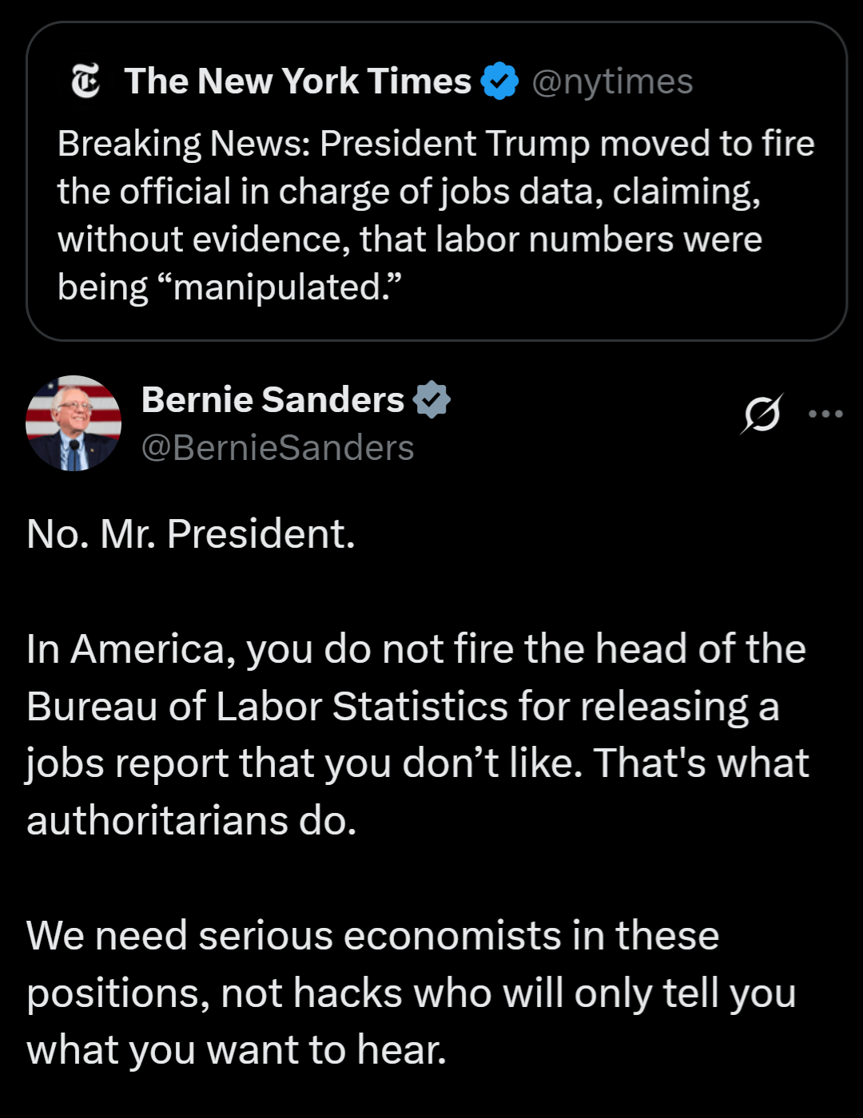The height and width of the screenshot is (1118, 863).
Task: Visit the @BernieSanders handle
Action: click(x=278, y=448)
